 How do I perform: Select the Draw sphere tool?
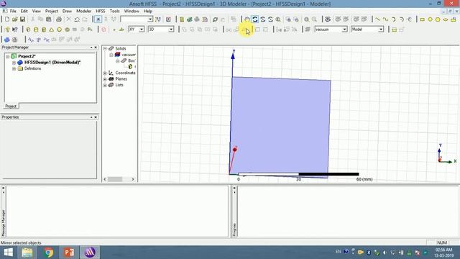(59, 29)
